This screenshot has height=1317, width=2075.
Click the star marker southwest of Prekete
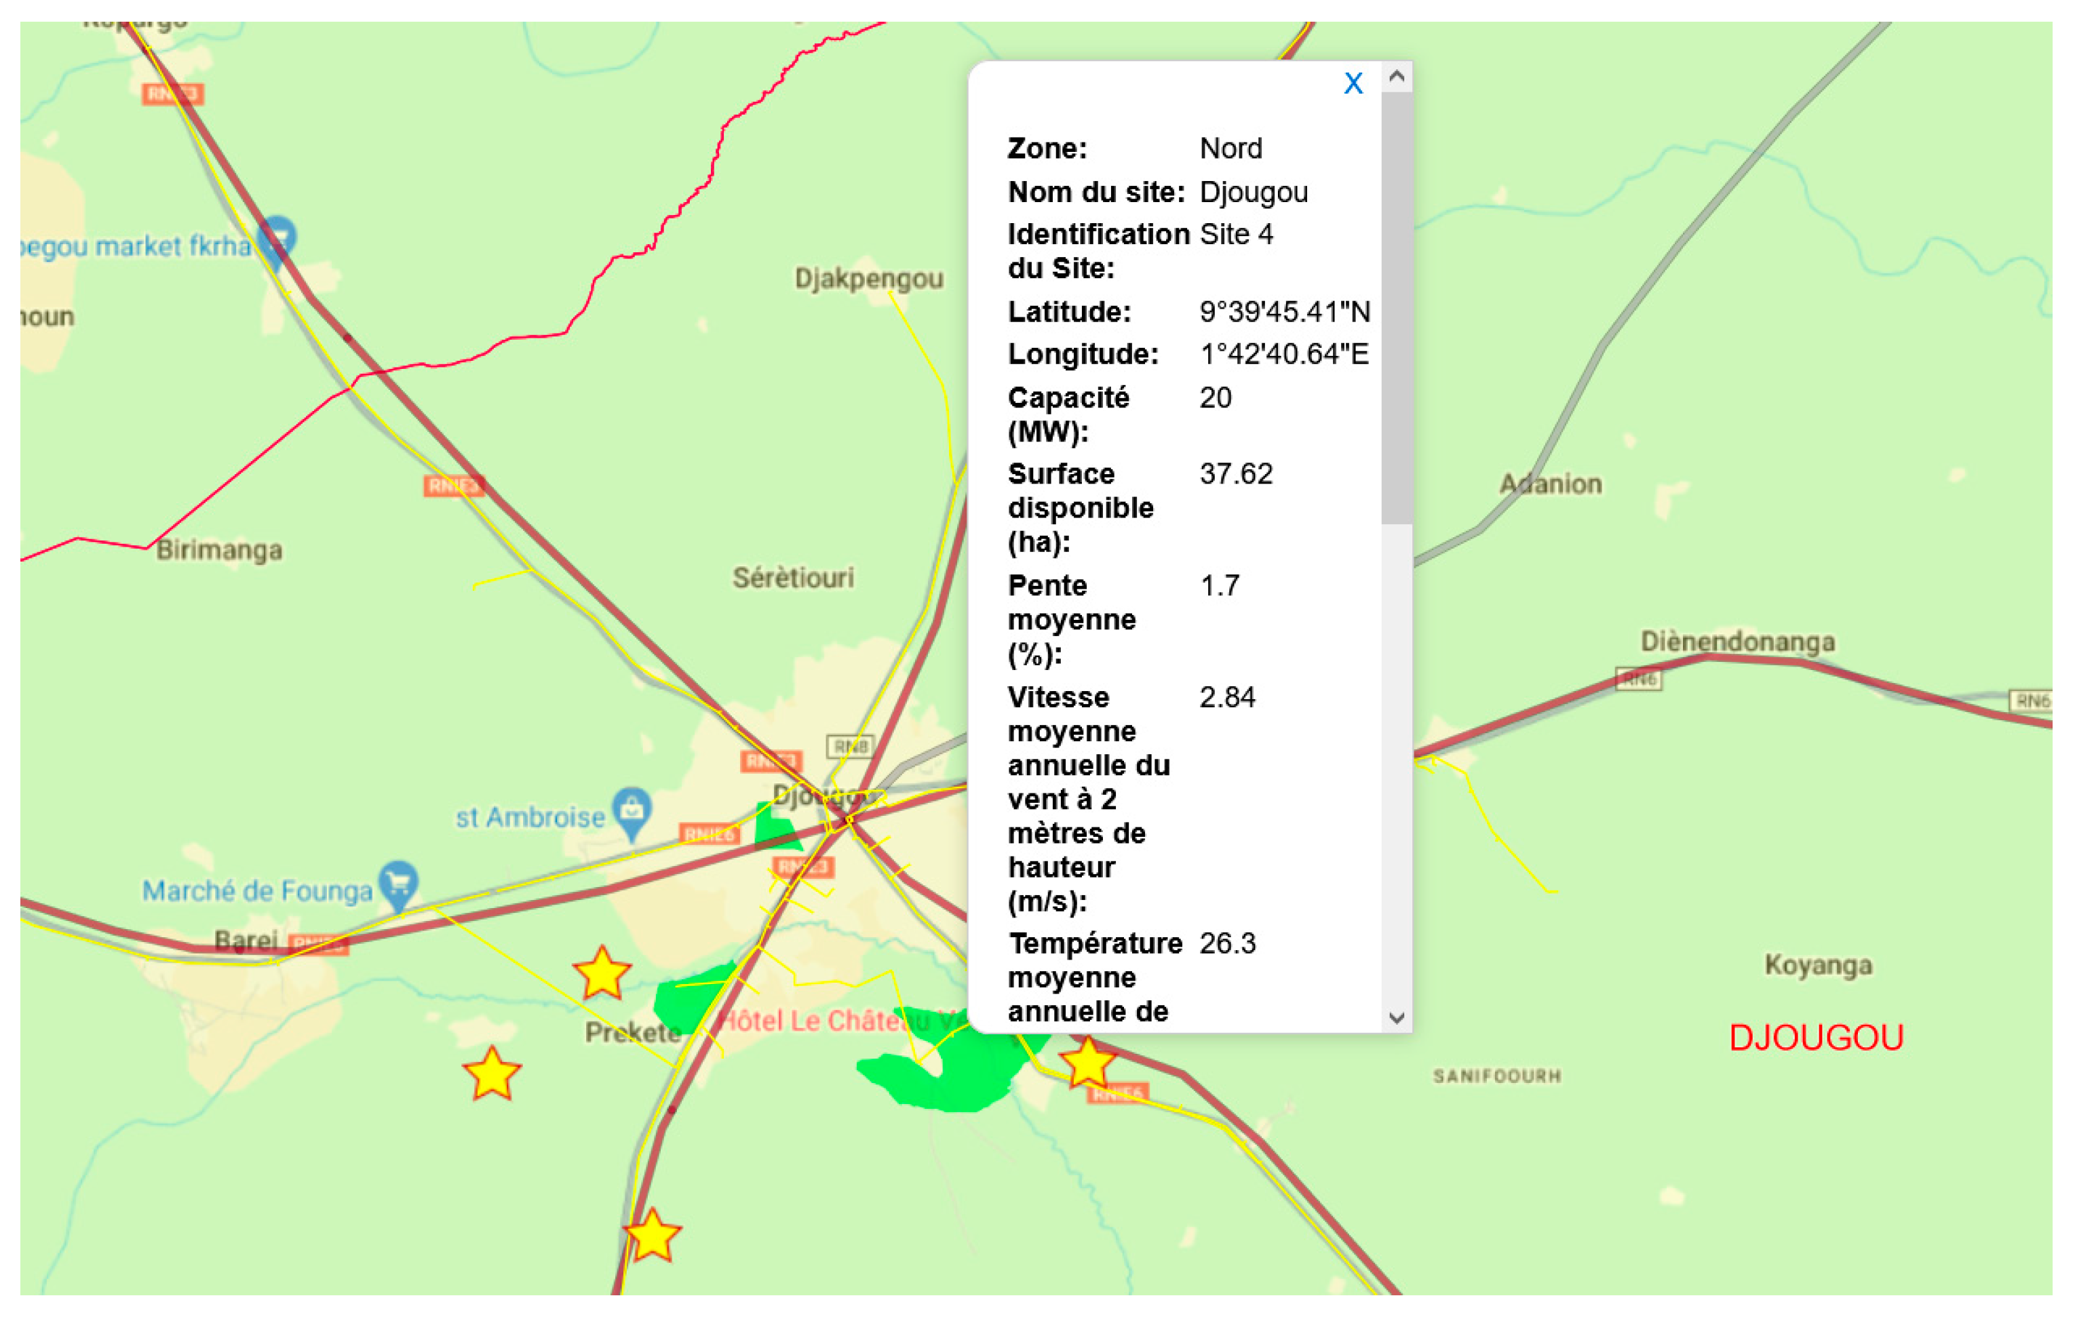pyautogui.click(x=491, y=1074)
